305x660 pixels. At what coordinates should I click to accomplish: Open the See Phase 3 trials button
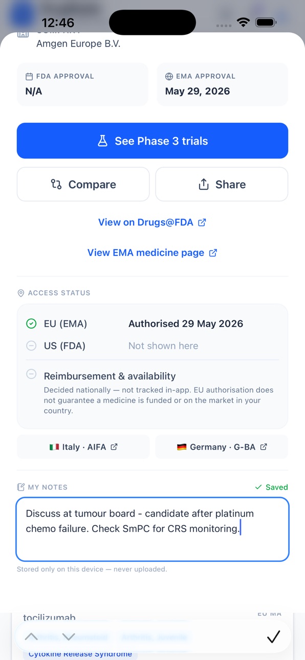pyautogui.click(x=152, y=141)
